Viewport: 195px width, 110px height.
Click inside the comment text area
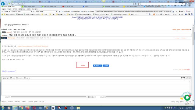(95, 87)
